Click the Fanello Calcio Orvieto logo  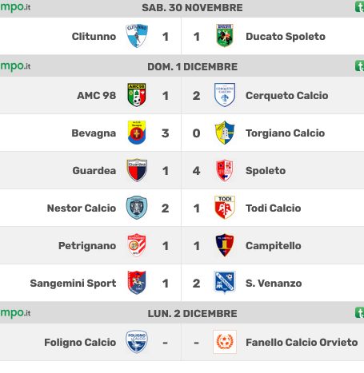225,342
